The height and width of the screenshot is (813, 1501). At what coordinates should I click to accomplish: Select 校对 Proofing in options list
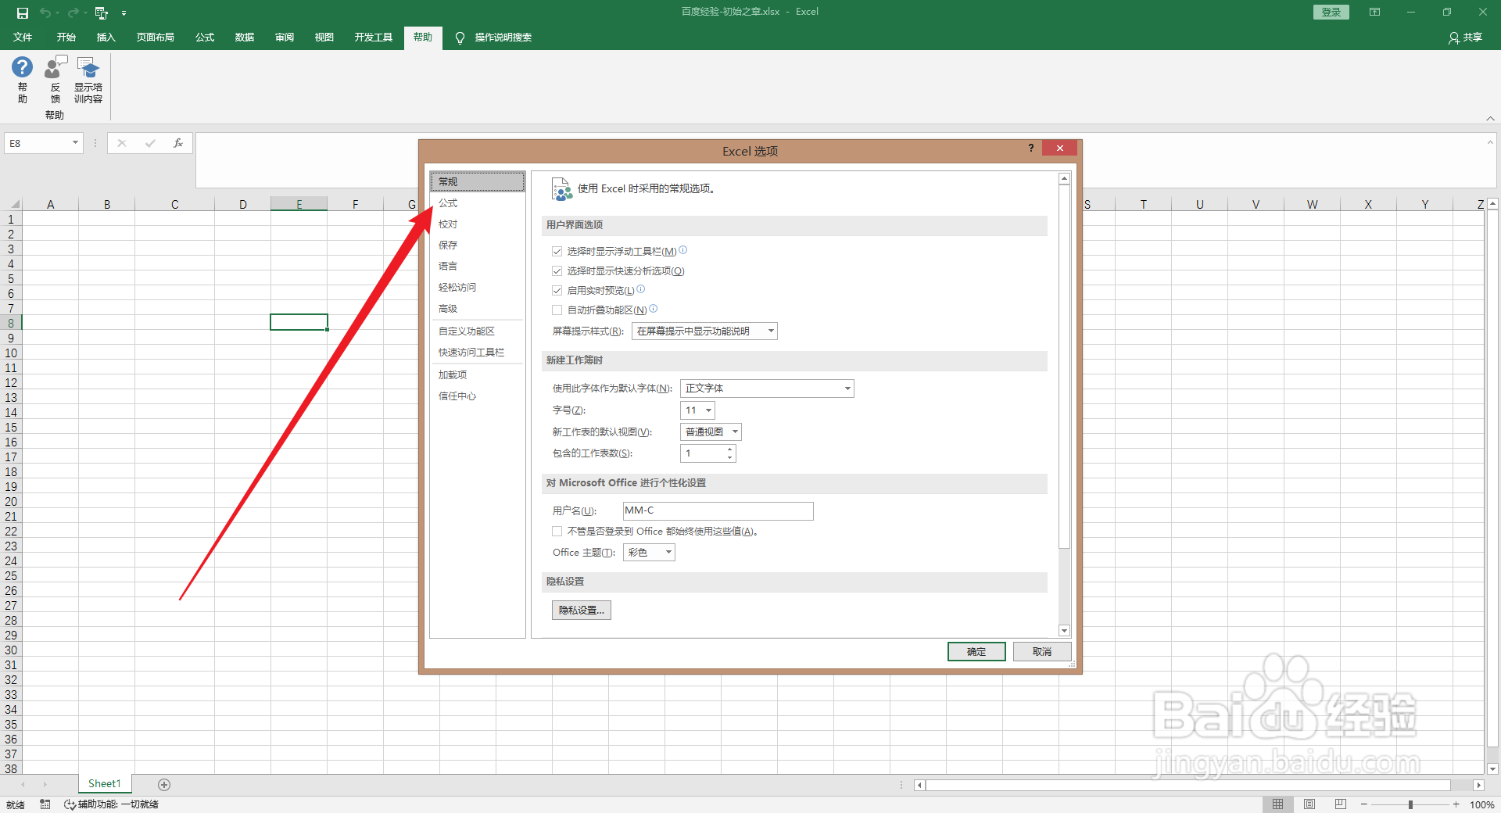click(478, 224)
